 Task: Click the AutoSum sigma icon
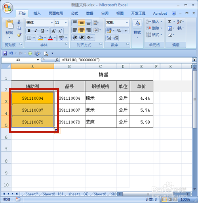pos(170,21)
